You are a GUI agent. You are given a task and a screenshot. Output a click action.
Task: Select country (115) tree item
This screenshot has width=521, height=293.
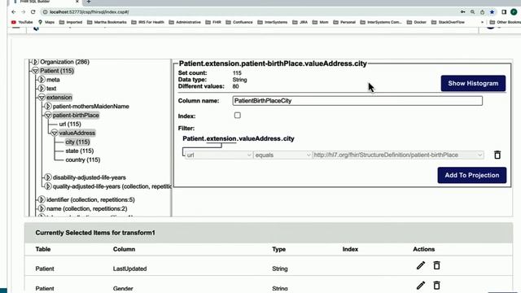(x=83, y=160)
